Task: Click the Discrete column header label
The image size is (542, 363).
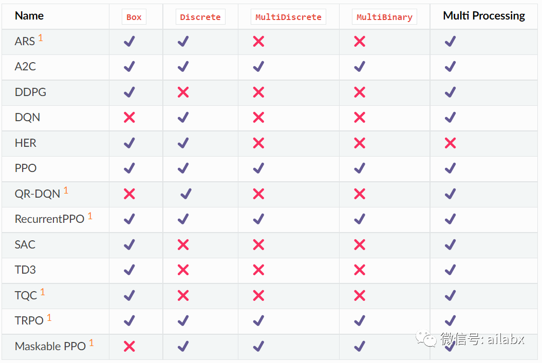Action: click(200, 17)
